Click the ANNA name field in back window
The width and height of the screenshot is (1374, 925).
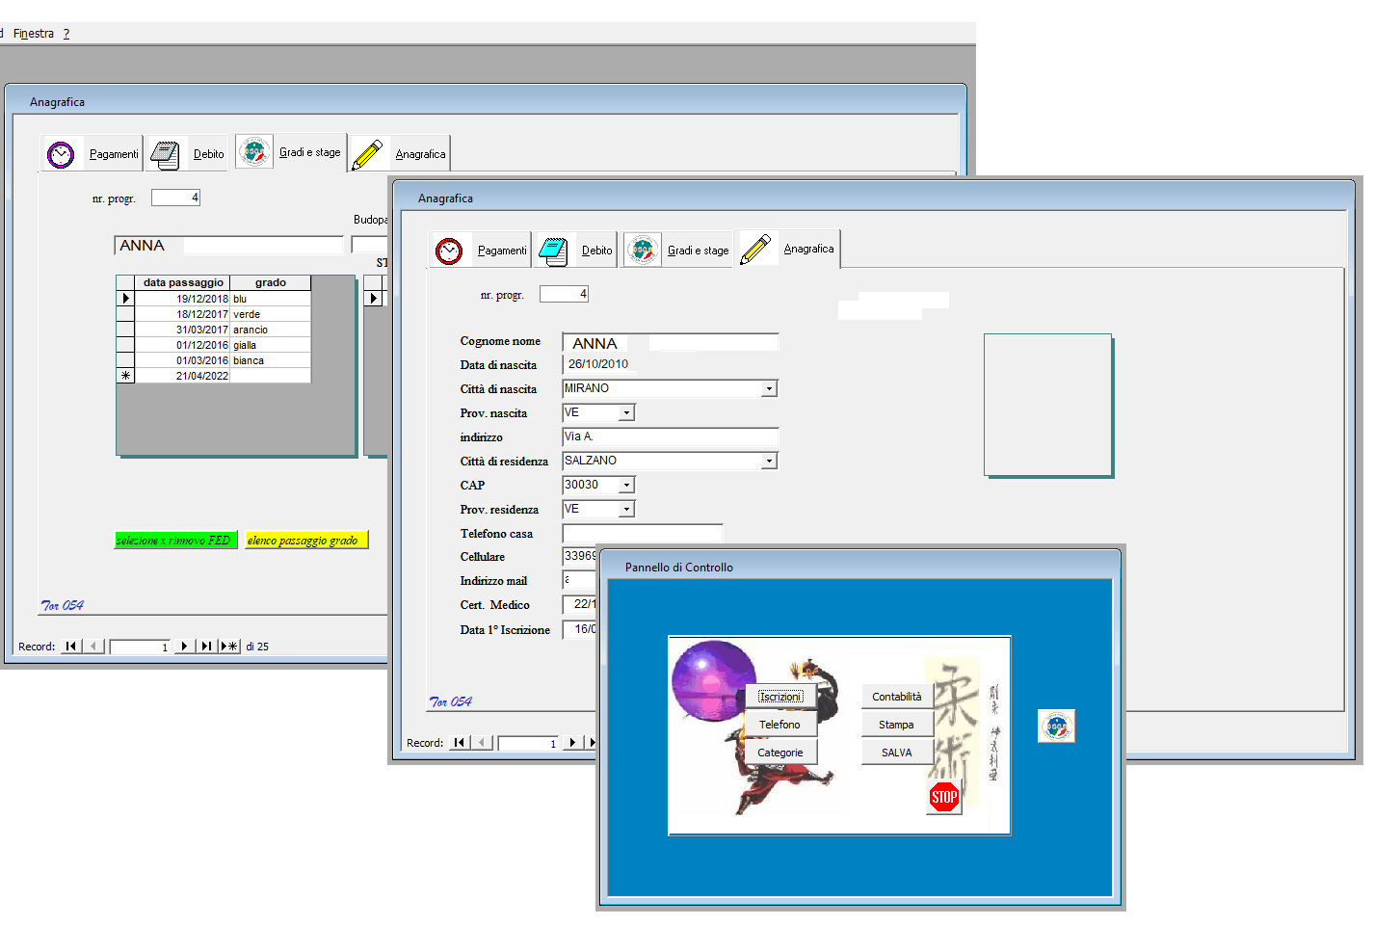point(229,246)
